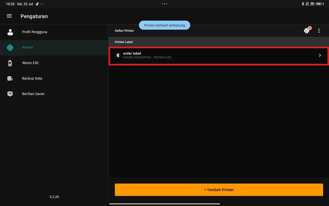
Task: Click the Profil Pengguna person icon
Action: pyautogui.click(x=10, y=32)
